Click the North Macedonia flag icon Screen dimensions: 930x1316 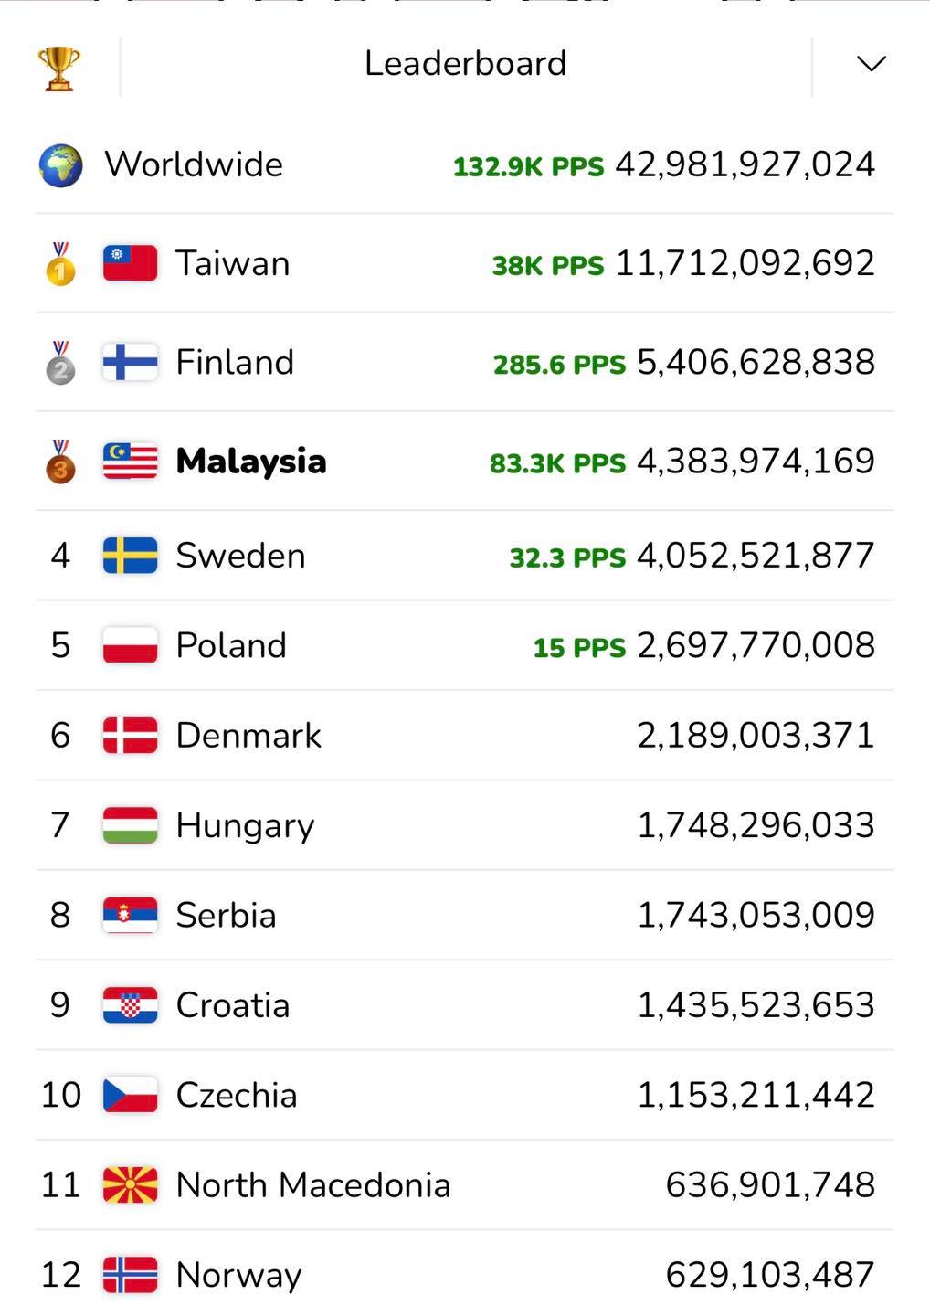click(130, 1184)
